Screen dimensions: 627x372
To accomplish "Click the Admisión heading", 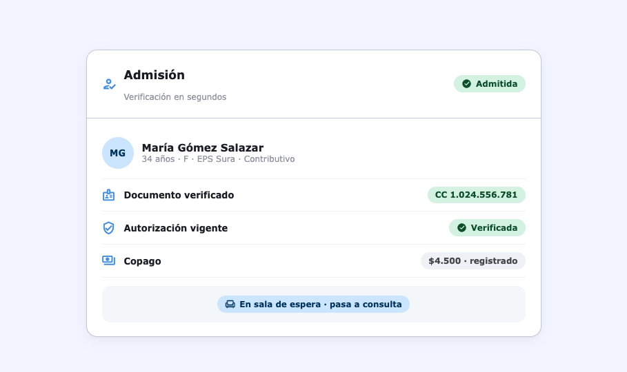I will coord(154,74).
